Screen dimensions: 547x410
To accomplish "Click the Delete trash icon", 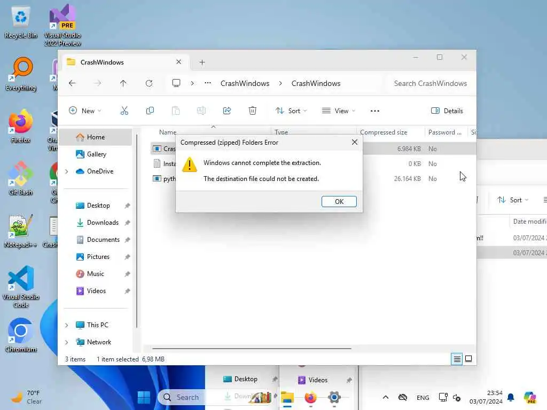I will point(252,111).
